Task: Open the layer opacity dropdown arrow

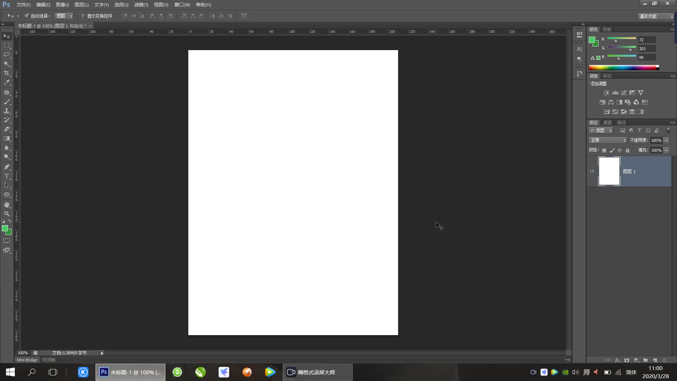Action: [666, 140]
